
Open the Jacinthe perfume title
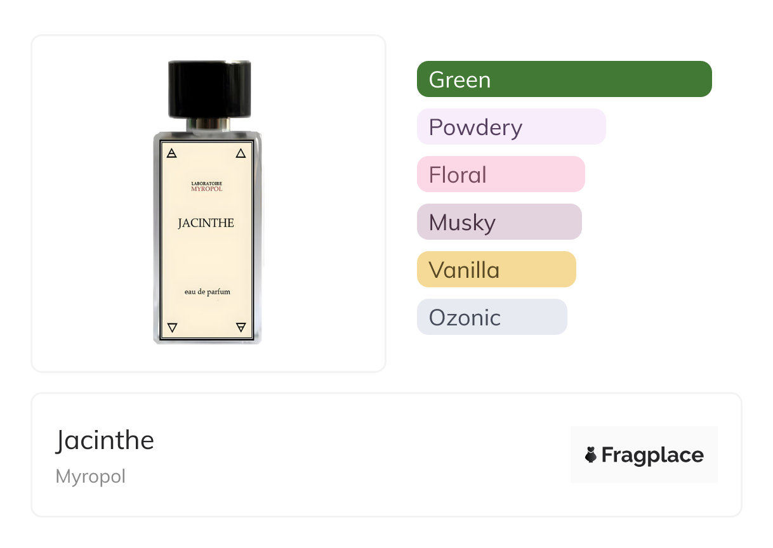[x=105, y=440]
